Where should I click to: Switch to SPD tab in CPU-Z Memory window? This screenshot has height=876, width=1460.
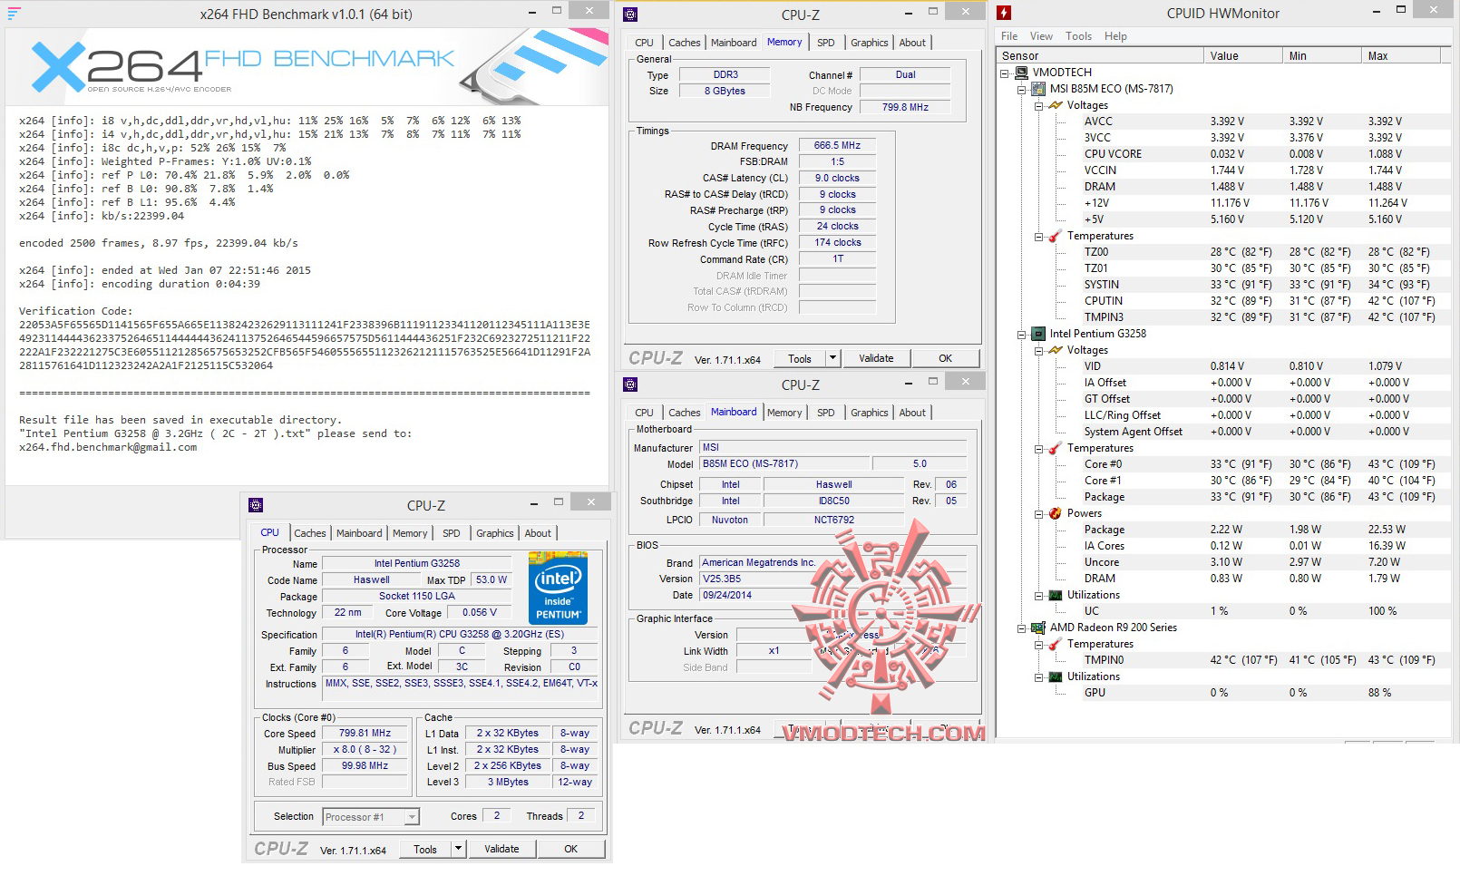[x=825, y=43]
